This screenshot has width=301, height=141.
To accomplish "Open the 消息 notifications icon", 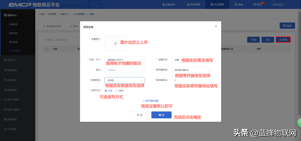I will [255, 4].
